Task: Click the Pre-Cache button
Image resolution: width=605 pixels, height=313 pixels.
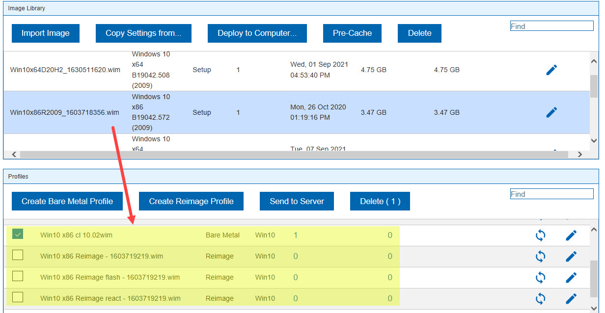Action: 352,33
